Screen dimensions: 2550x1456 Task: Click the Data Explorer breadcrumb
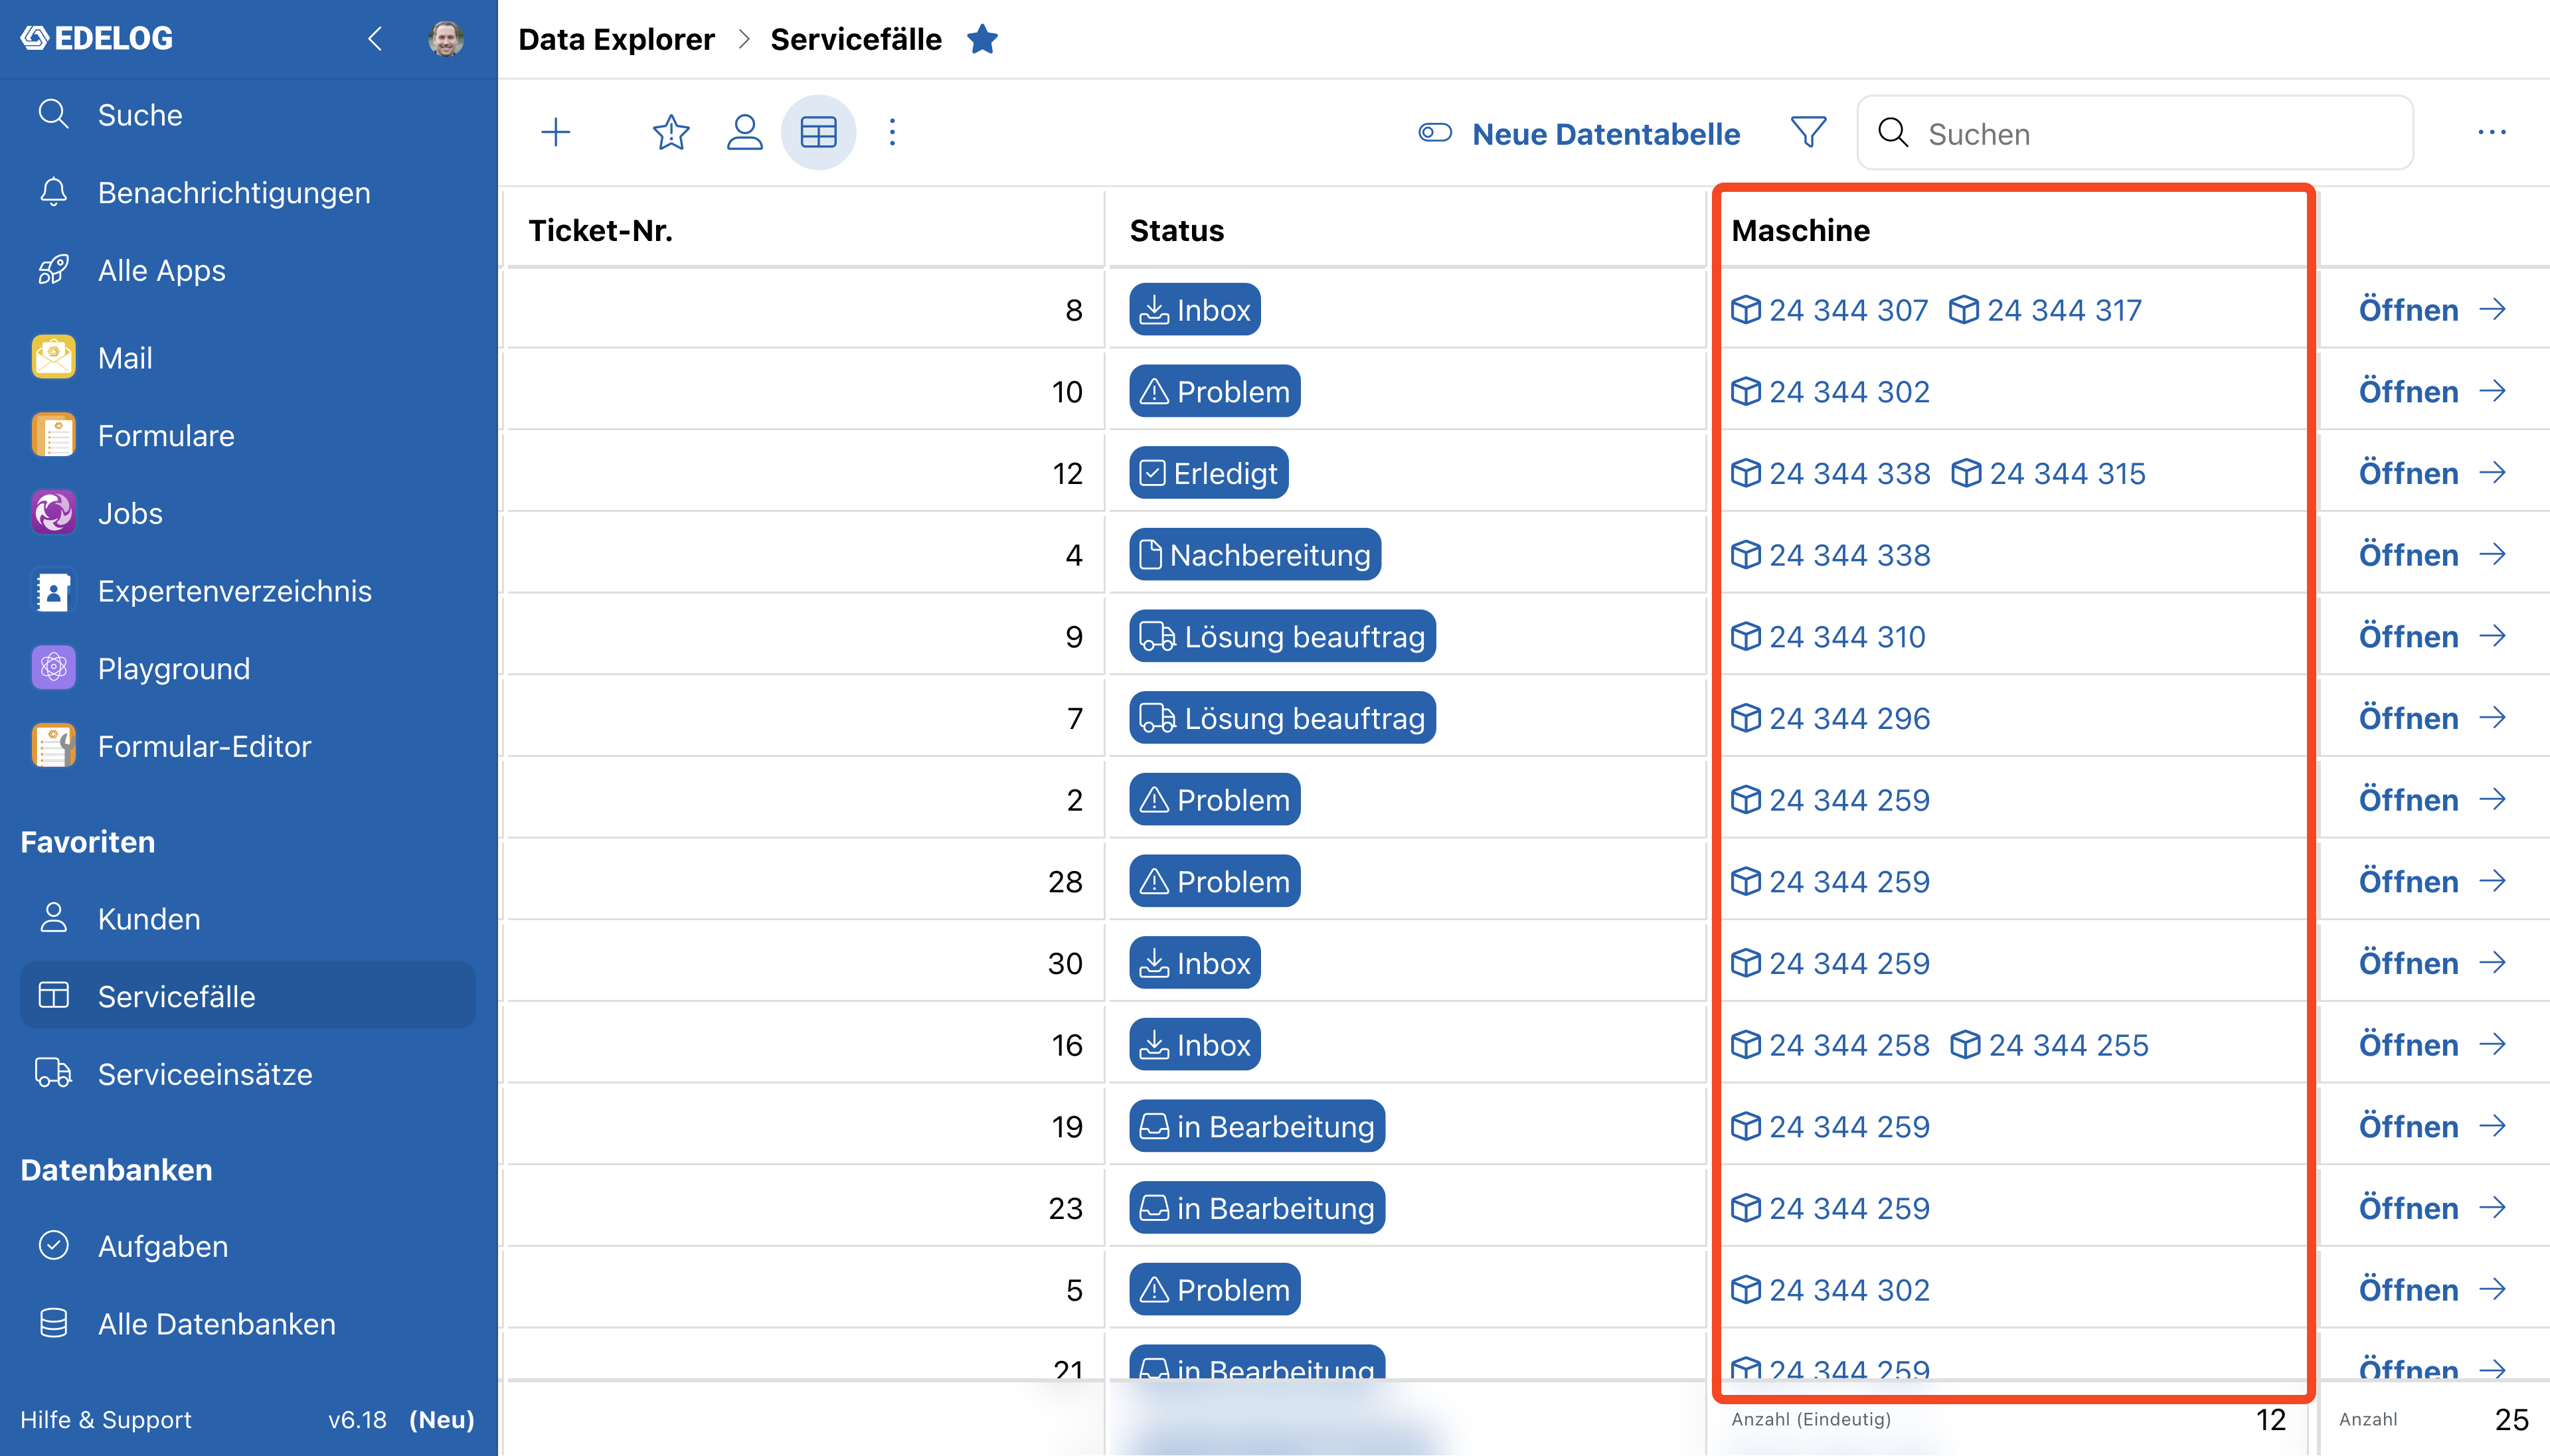pos(616,39)
